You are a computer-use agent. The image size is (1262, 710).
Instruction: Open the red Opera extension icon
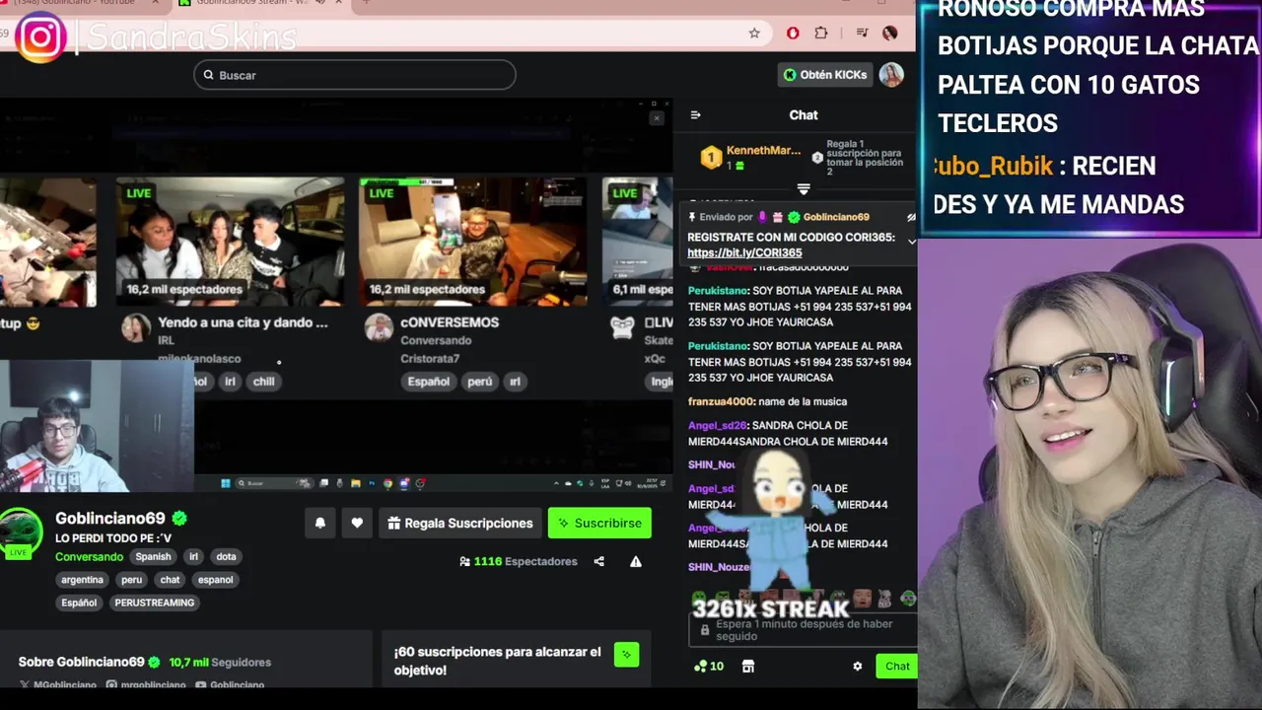pyautogui.click(x=793, y=34)
